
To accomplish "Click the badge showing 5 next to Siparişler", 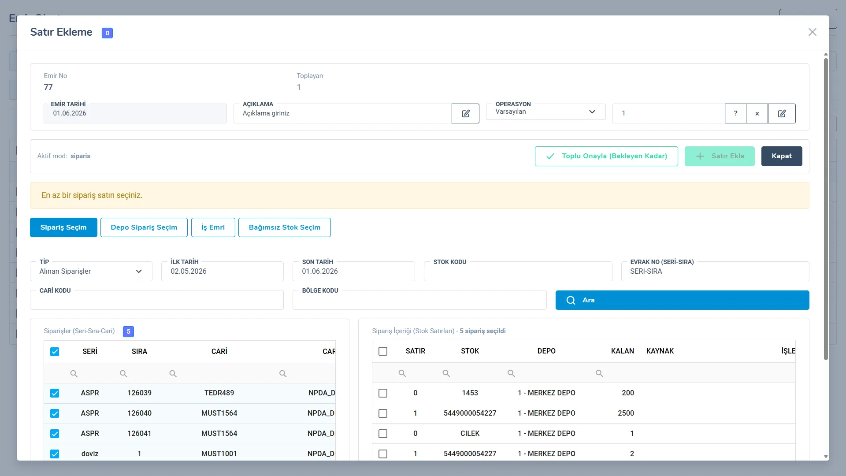I will click(x=128, y=331).
